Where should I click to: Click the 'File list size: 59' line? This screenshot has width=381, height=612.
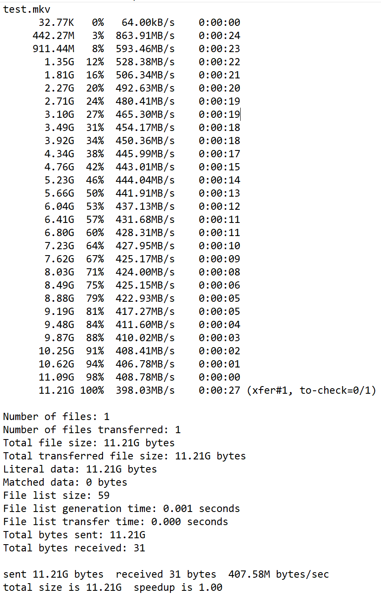coord(56,495)
